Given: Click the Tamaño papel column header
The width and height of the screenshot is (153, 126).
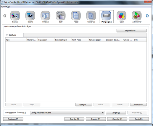Looking at the screenshot, I should click(96, 40).
